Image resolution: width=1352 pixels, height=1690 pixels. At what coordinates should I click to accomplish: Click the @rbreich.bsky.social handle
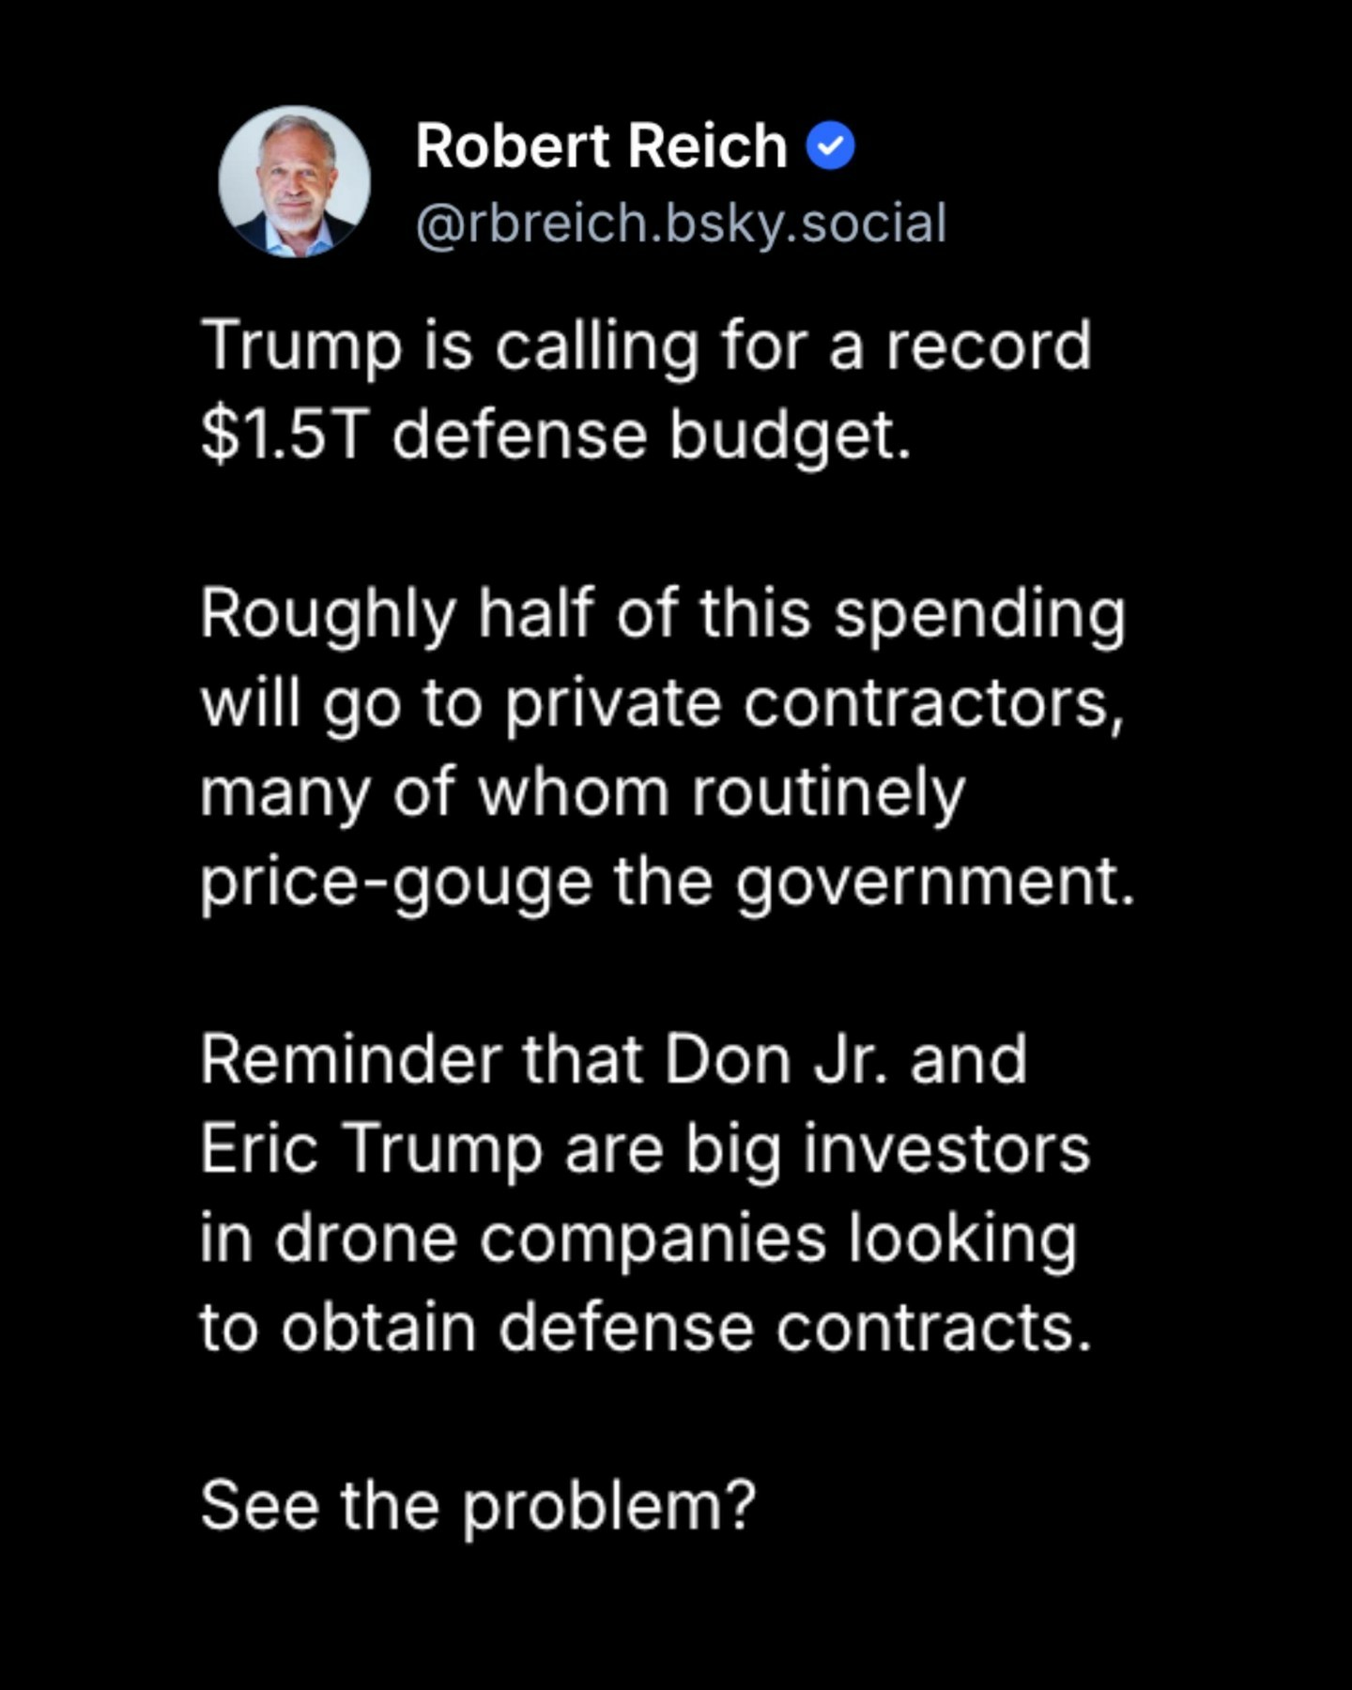681,223
